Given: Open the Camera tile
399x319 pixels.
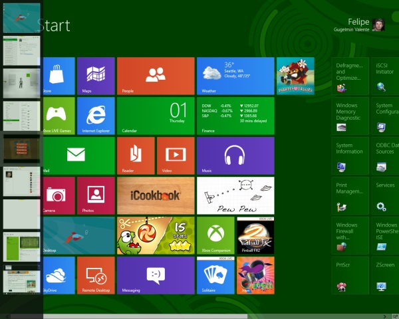Looking at the screenshot, I should click(x=59, y=195).
